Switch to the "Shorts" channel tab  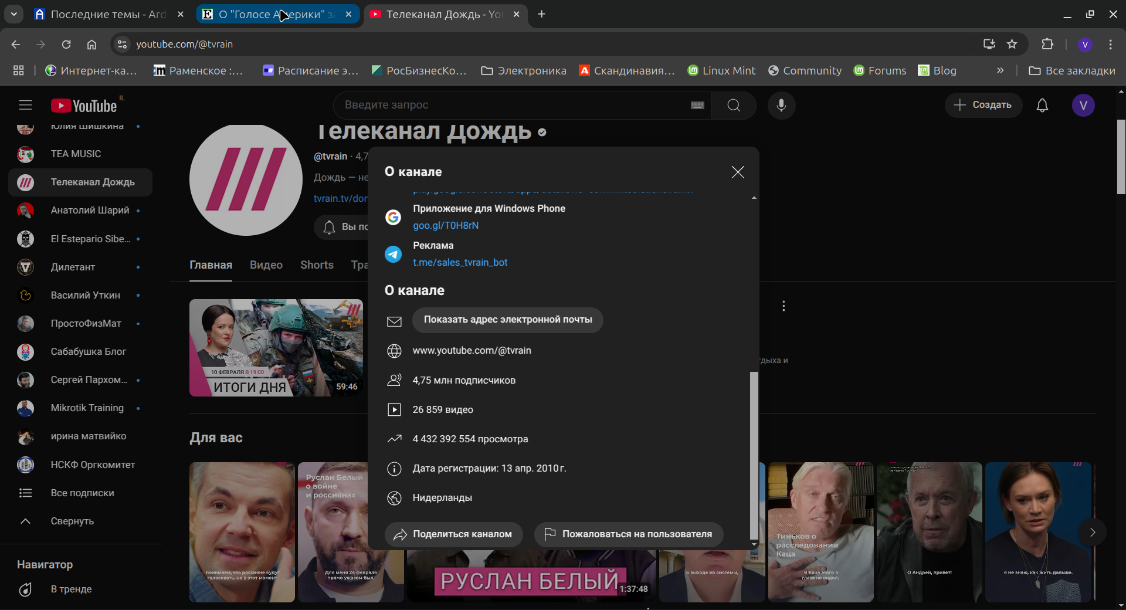tap(317, 265)
